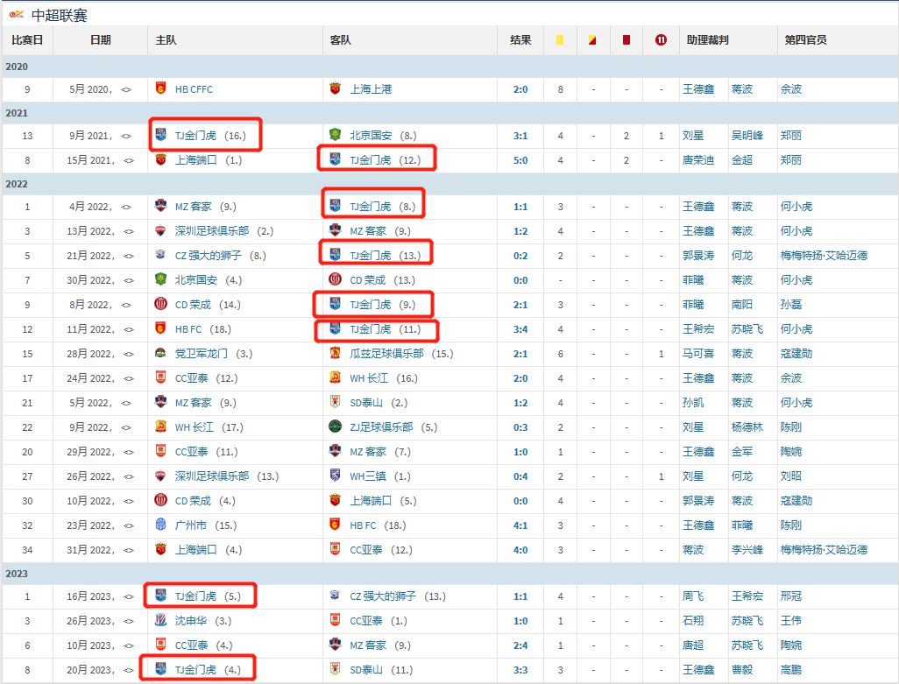Click the red card column header icon
899x684 pixels.
(626, 40)
